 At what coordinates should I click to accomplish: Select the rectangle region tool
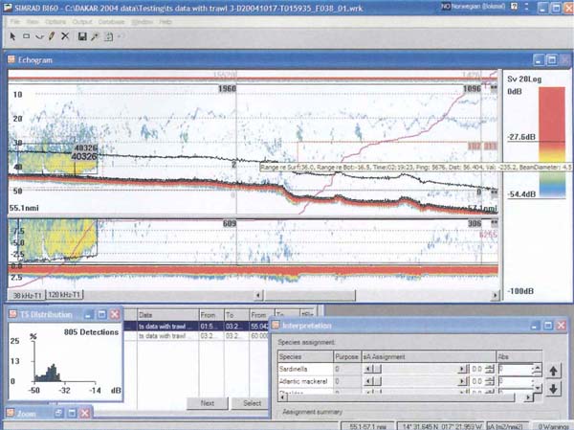26,35
